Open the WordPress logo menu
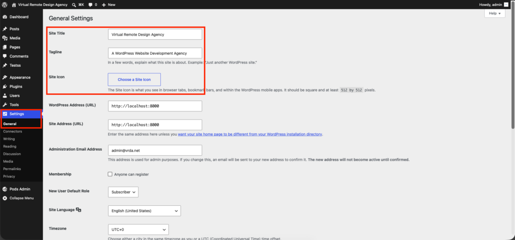This screenshot has height=240, width=515. point(5,5)
